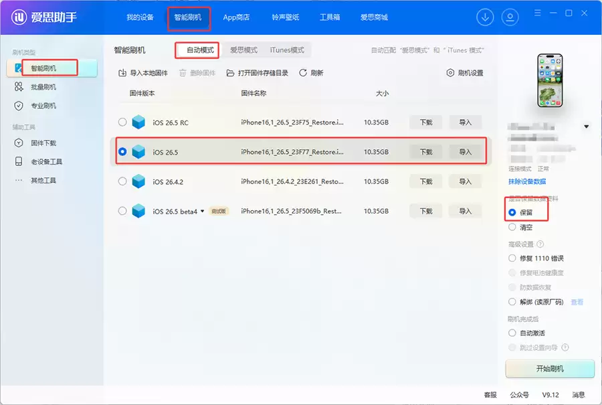The image size is (602, 405).
Task: Click the 固件名称 column header
Action: (x=254, y=93)
